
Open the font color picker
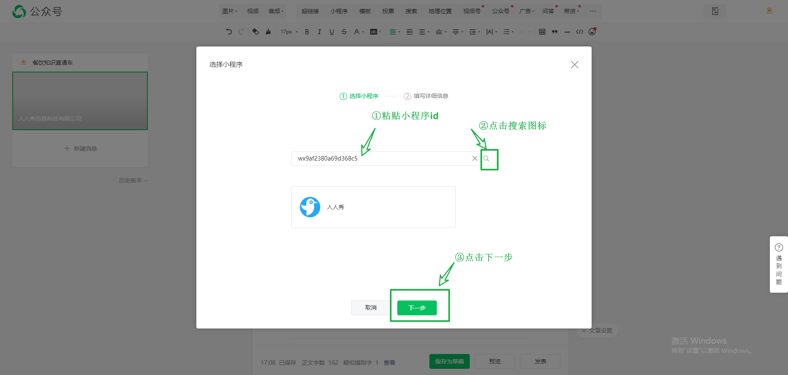pyautogui.click(x=359, y=32)
